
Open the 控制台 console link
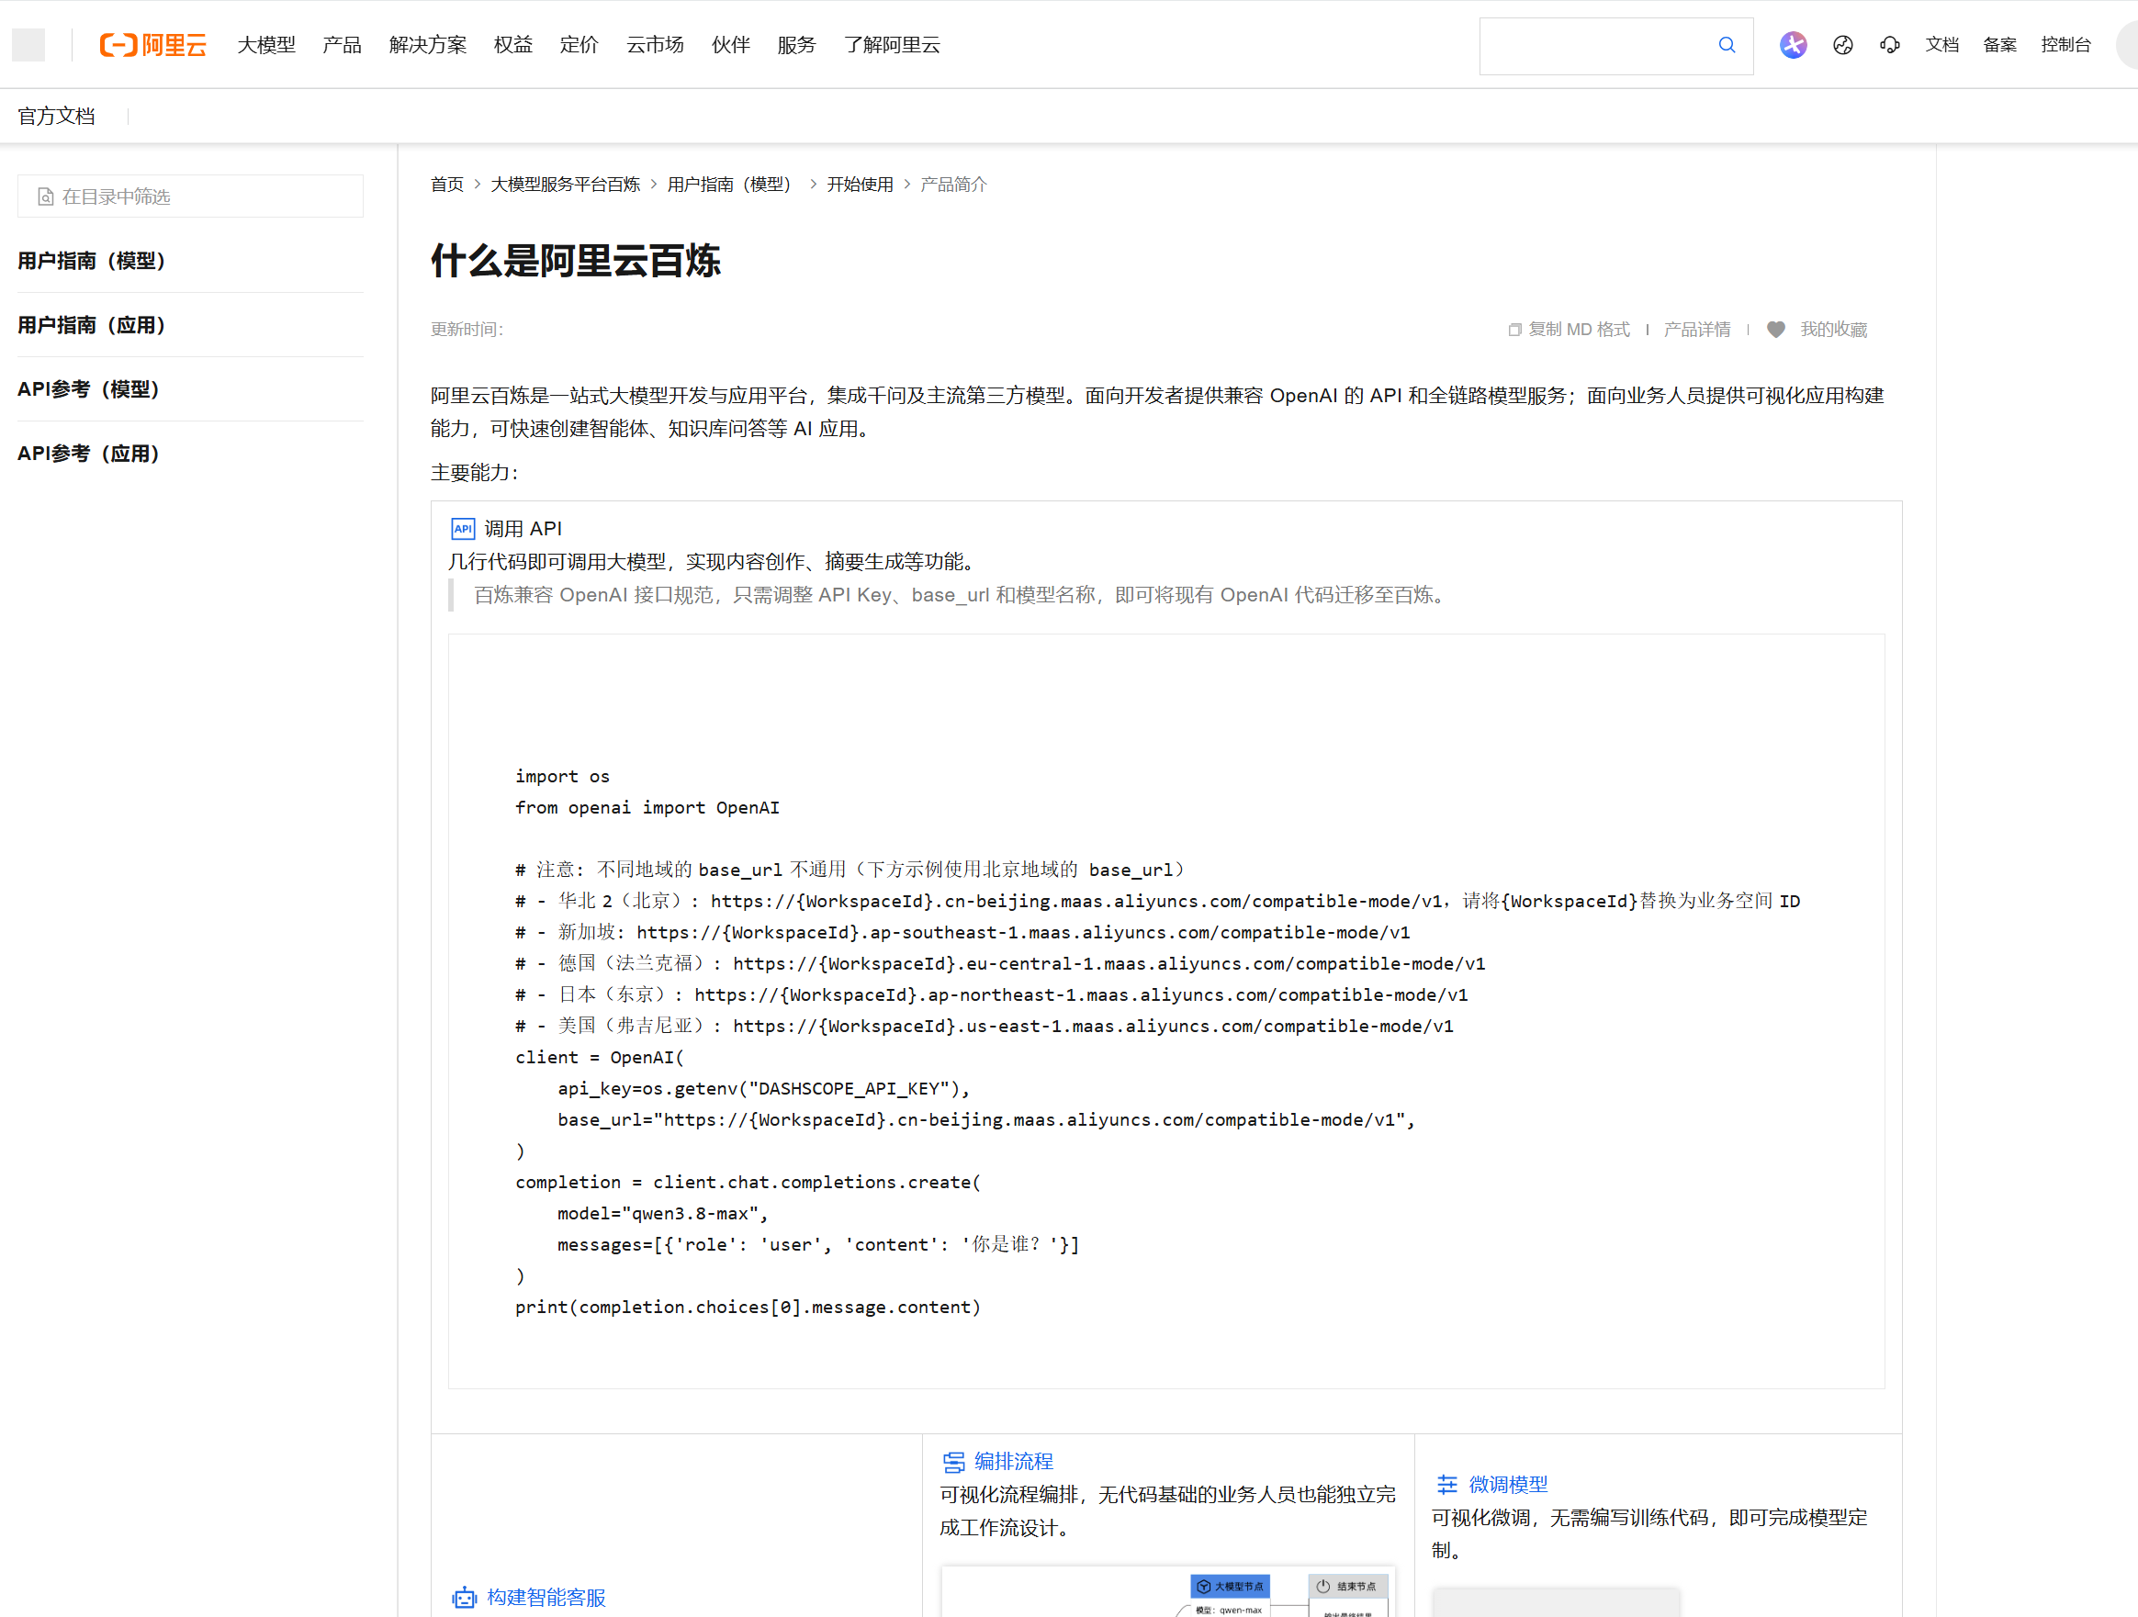coord(2065,44)
